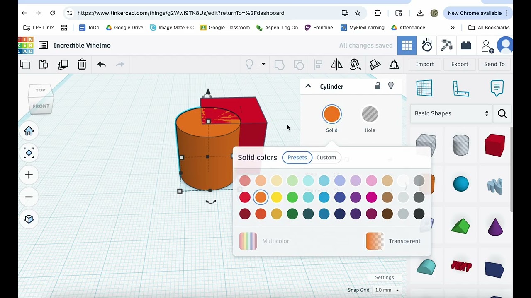Open the Snap Grid 1.0 mm dropdown

point(387,290)
